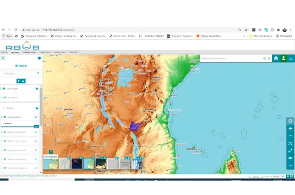Screen dimensions: 295x195
Task: Toggle visibility of soilregions layer
Action: (x=5, y=97)
